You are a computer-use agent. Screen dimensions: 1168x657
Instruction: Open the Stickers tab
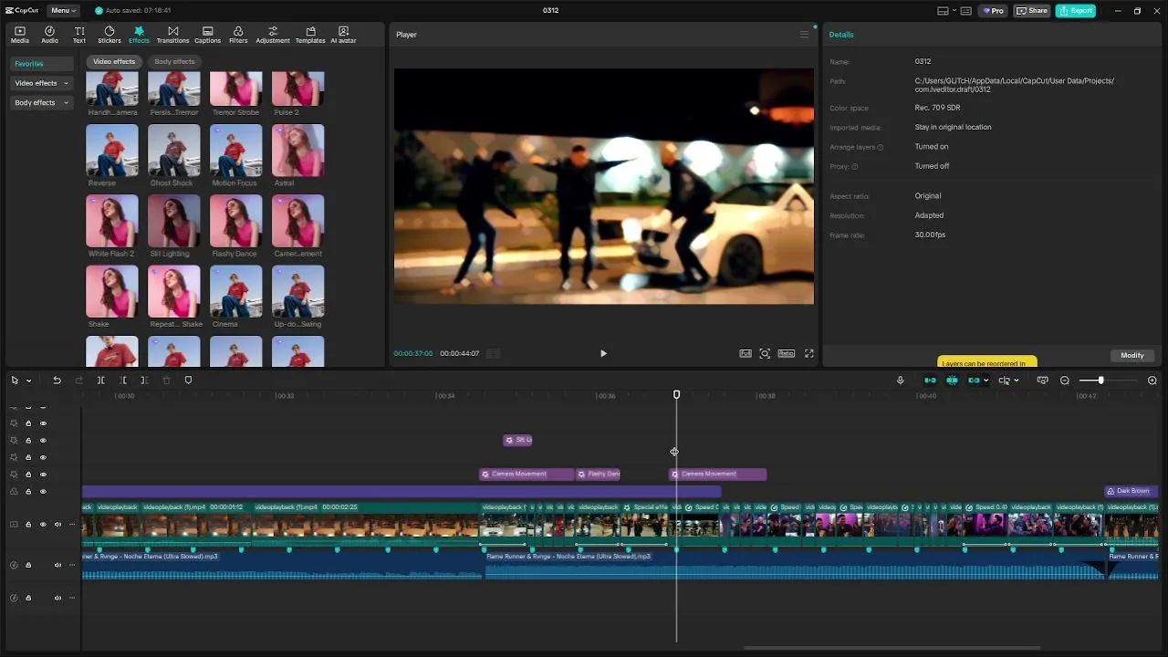[x=109, y=35]
